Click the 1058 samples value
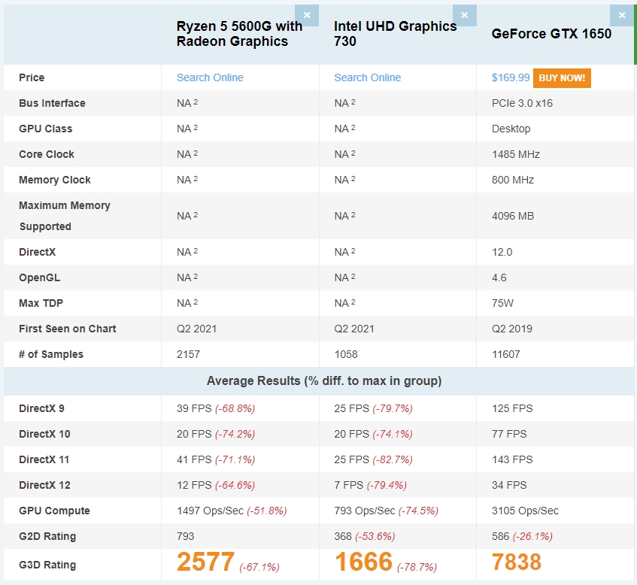This screenshot has width=637, height=585. (x=346, y=355)
